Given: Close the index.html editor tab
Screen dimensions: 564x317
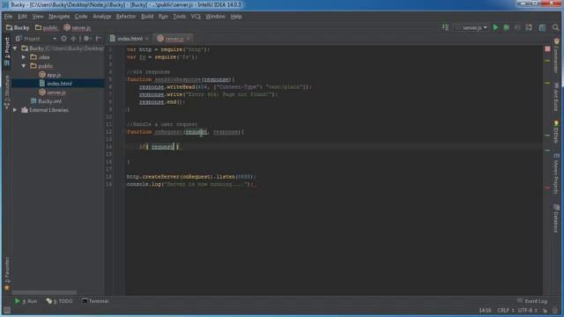Looking at the screenshot, I should pos(147,39).
